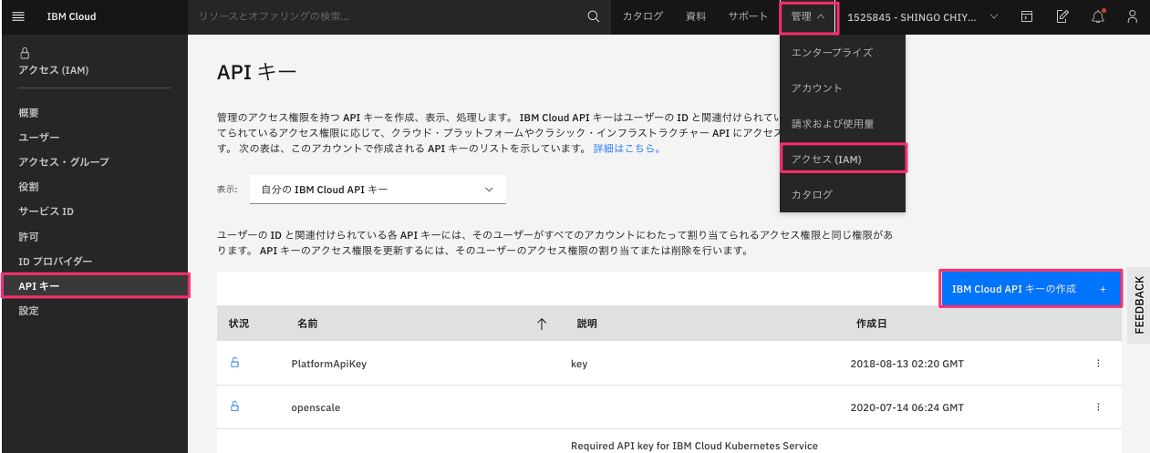Open the FEEDBACK side tab
1150x453 pixels.
pyautogui.click(x=1138, y=305)
